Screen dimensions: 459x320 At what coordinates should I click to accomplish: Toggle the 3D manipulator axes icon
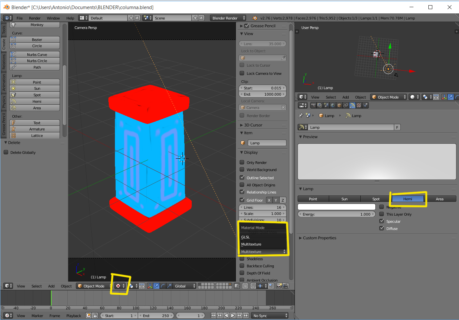150,286
